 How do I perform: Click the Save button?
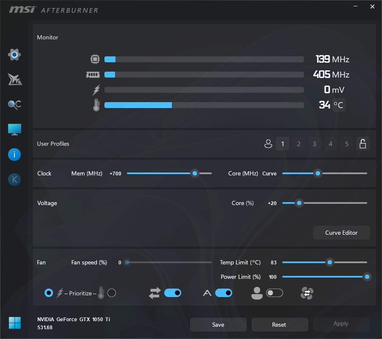218,325
